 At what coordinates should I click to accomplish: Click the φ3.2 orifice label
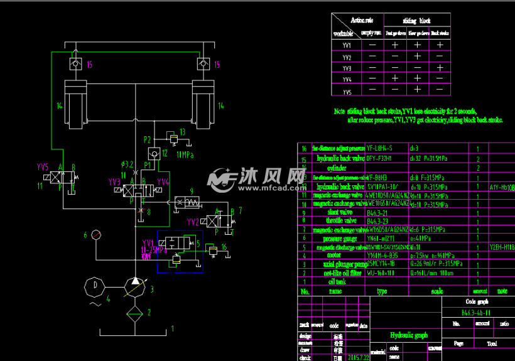tap(127, 164)
